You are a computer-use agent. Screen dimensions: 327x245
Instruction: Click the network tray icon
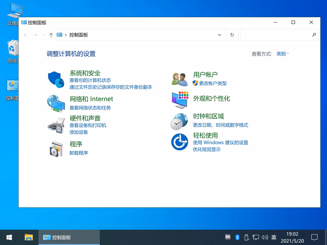(256, 237)
